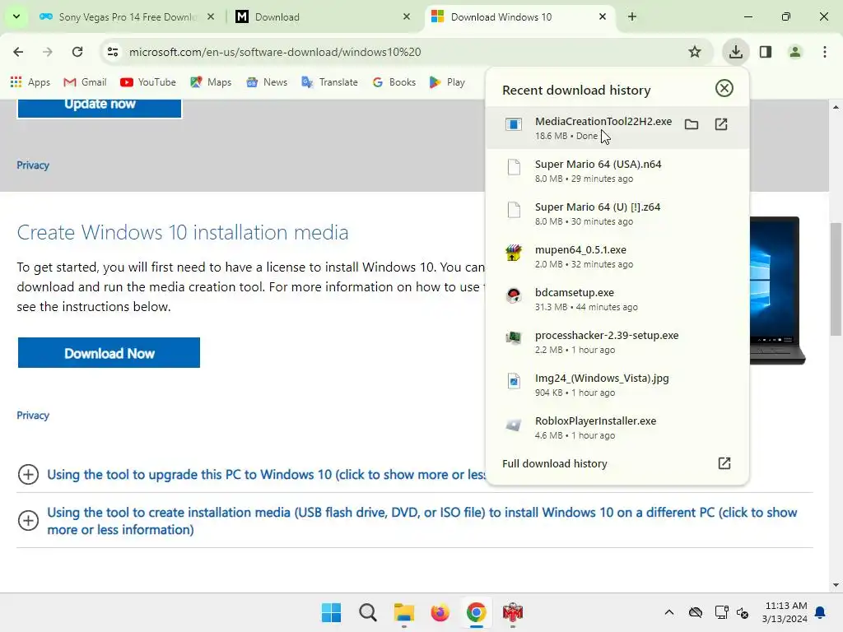The height and width of the screenshot is (632, 843).
Task: Open the tab search dropdown arrow
Action: click(x=16, y=16)
